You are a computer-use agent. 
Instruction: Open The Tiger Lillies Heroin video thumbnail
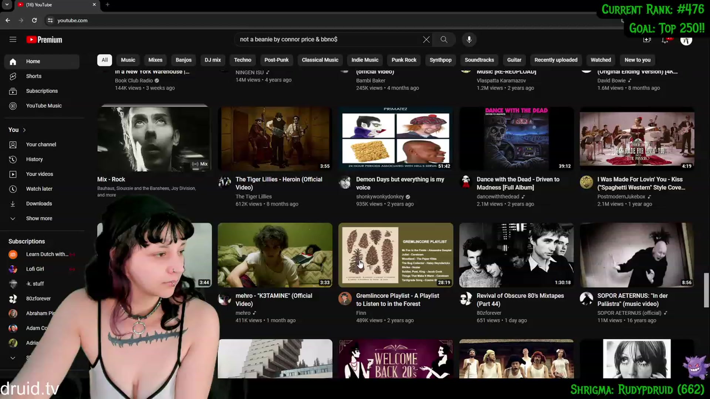click(x=275, y=139)
